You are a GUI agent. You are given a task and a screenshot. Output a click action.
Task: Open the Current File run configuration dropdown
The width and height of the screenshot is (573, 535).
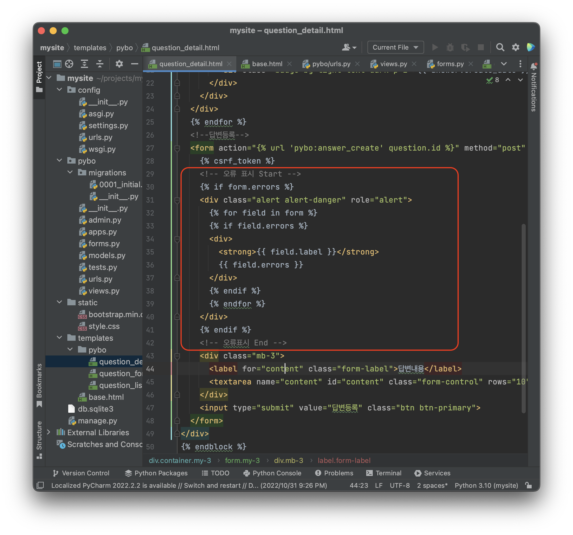pyautogui.click(x=395, y=47)
